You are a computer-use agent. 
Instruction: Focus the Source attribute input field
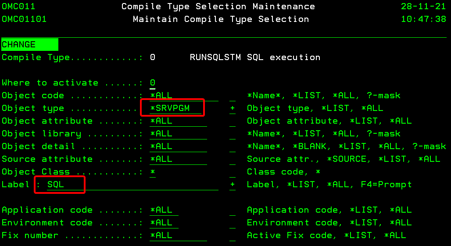[178, 159]
